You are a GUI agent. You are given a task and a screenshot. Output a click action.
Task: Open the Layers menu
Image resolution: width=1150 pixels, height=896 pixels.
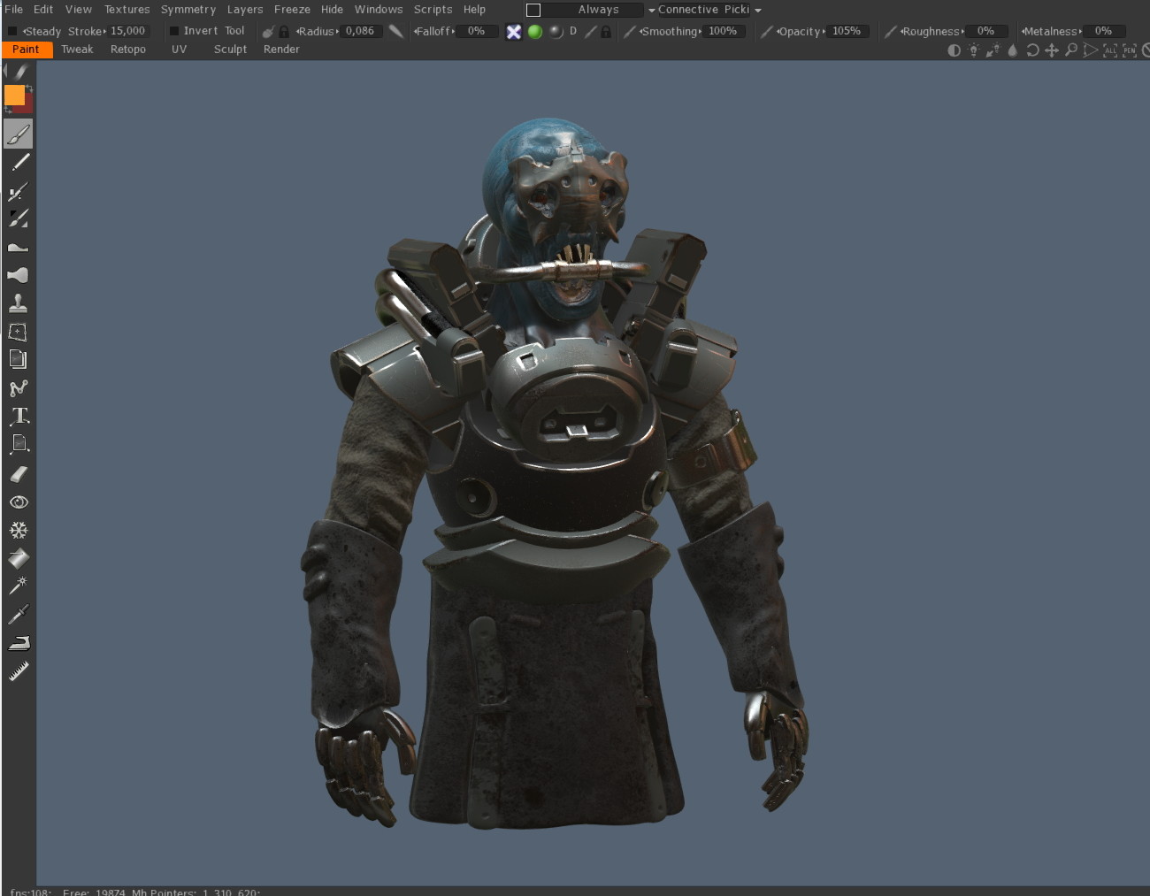coord(245,10)
